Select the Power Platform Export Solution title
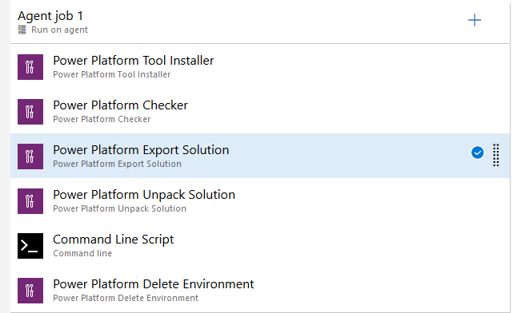The image size is (513, 313). 141,150
